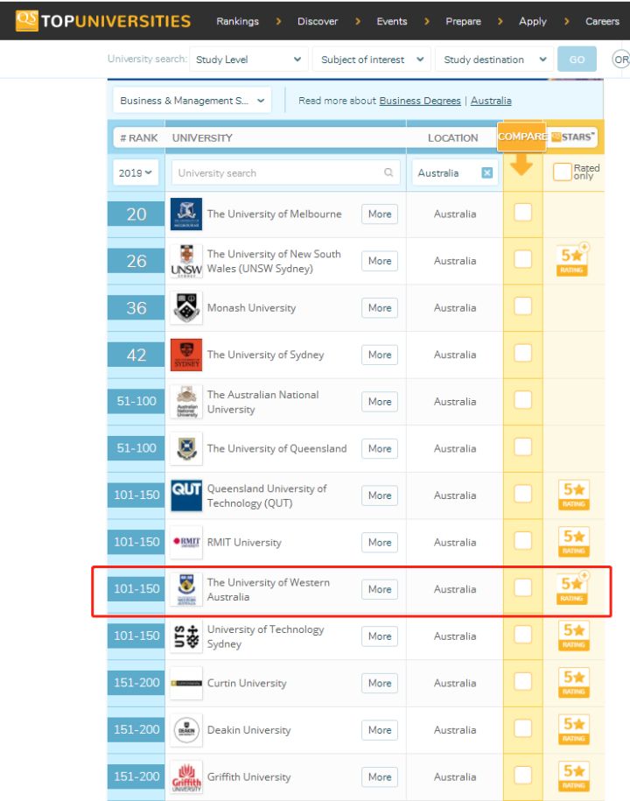Click the rank 20 cell
Image resolution: width=630 pixels, height=801 pixels.
136,214
